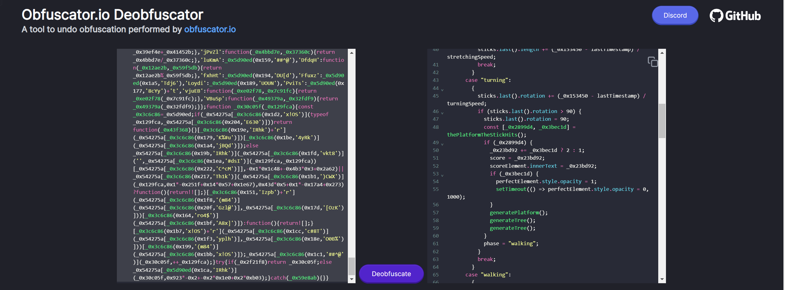Click the case "walking": line
Screen dimensions: 785x290
[488, 275]
